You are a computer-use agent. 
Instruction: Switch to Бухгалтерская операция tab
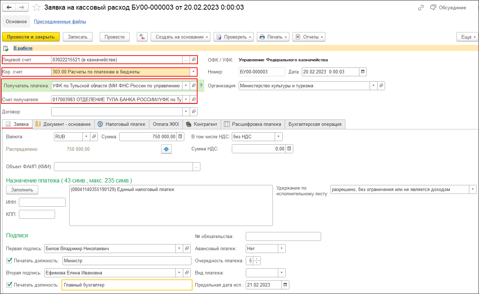315,124
